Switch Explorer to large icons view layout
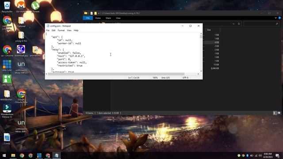Image resolution: width=283 pixels, height=159 pixels. (279, 113)
